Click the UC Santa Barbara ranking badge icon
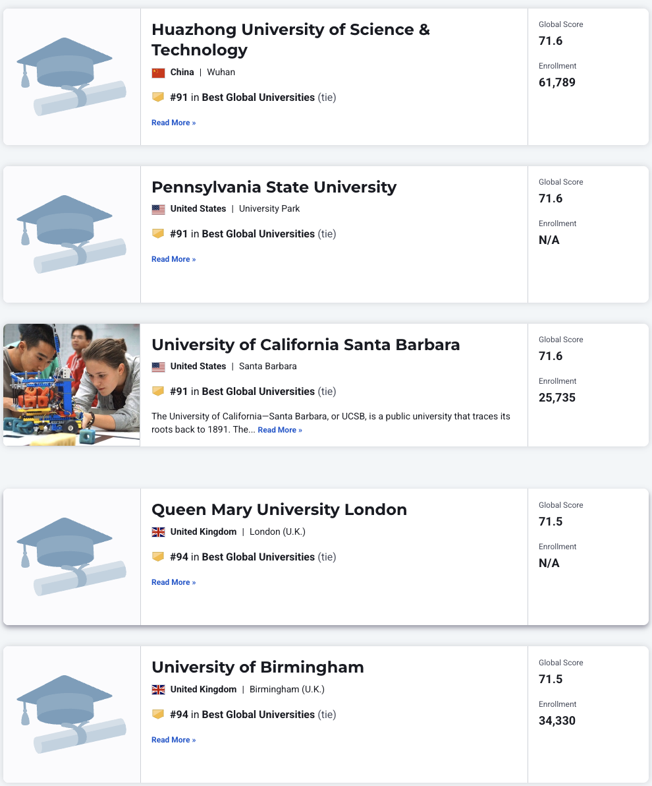This screenshot has width=652, height=786. (158, 392)
